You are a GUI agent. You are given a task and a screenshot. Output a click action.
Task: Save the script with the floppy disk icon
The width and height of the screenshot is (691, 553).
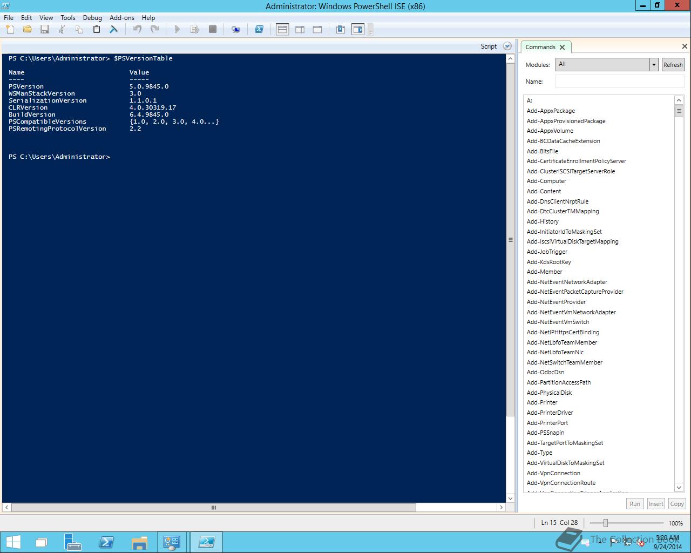45,29
